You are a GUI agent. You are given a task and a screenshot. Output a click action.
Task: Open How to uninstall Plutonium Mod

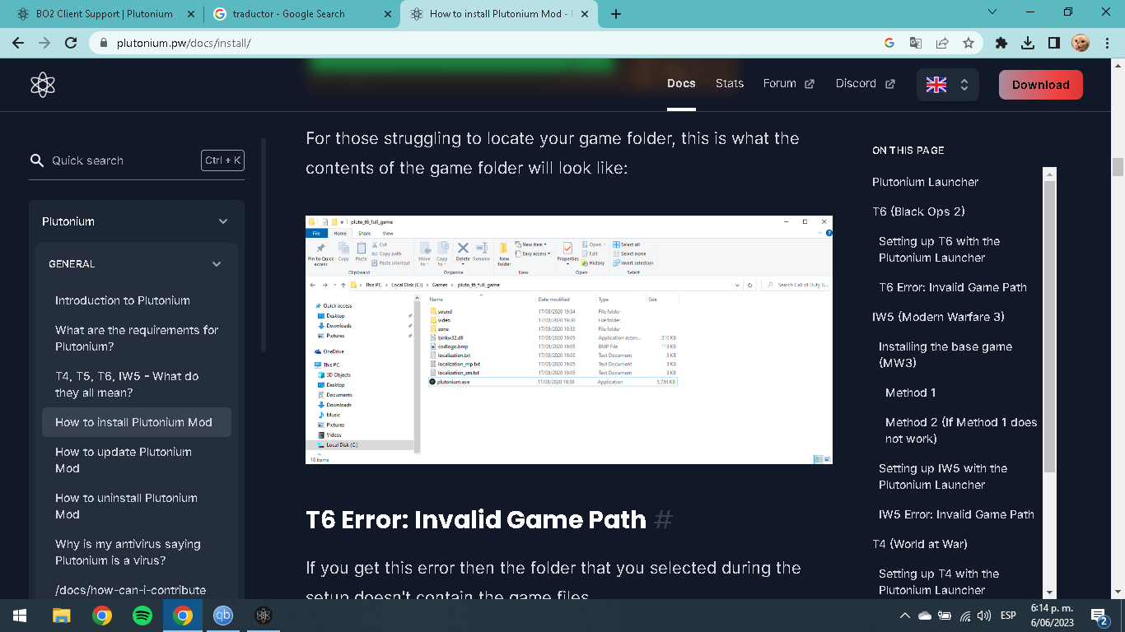coord(126,506)
